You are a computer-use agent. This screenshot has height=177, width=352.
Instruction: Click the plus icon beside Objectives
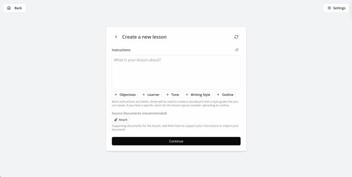click(116, 95)
